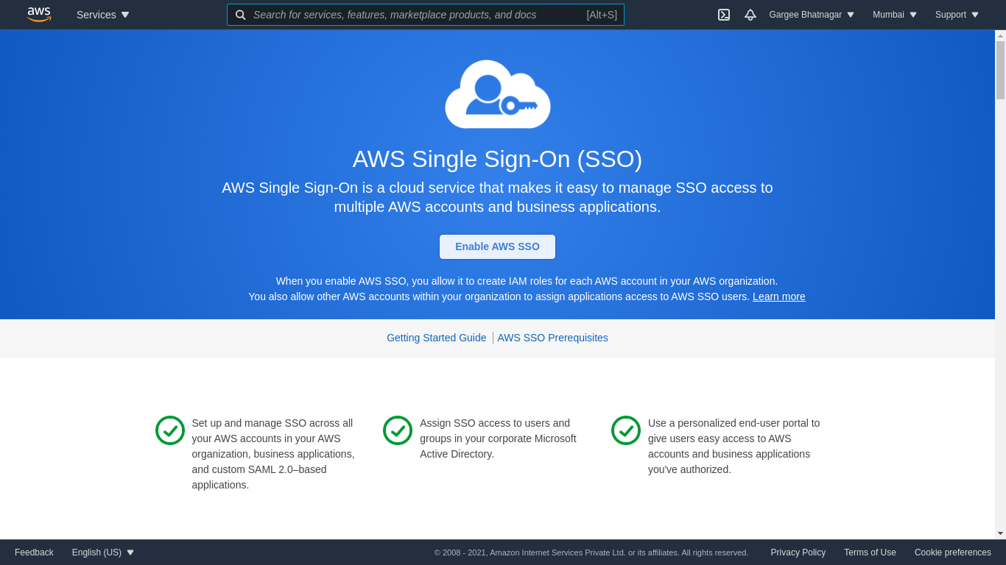Expand the Support menu
The height and width of the screenshot is (565, 1006).
point(957,15)
